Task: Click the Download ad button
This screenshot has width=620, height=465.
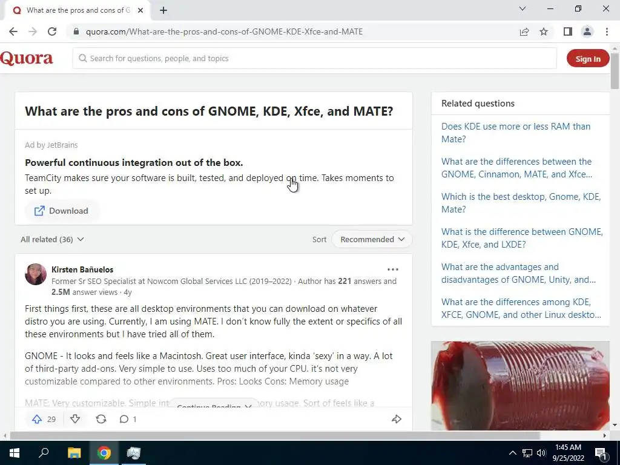Action: click(x=62, y=211)
